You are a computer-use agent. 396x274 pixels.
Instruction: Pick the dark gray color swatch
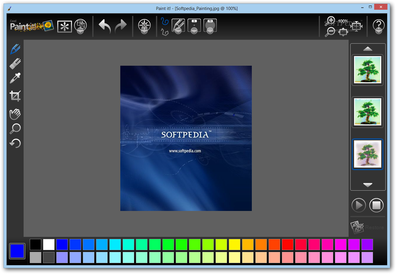(49, 258)
